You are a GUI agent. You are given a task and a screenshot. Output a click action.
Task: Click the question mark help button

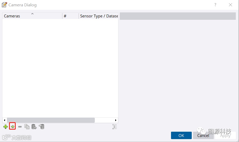pyautogui.click(x=215, y=5)
